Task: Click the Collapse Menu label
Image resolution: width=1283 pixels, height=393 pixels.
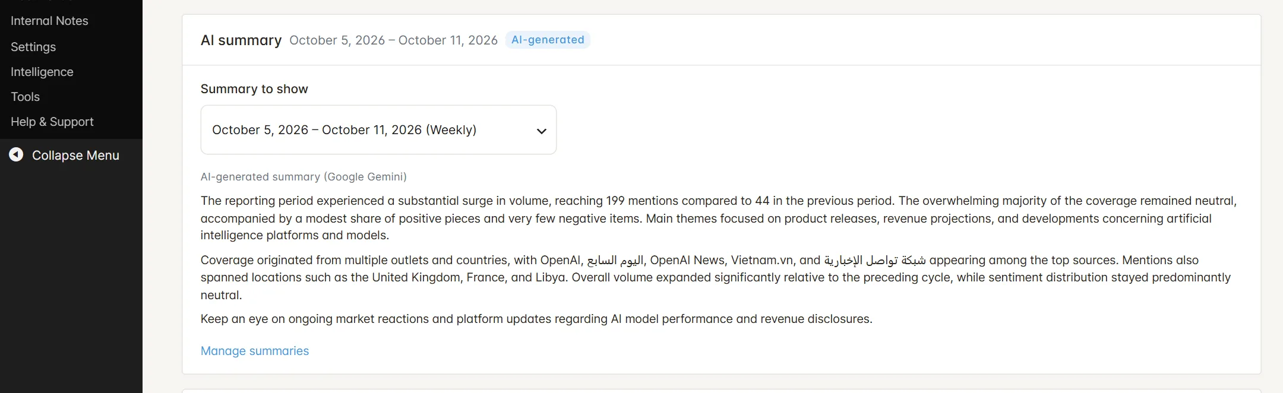Action: pos(75,156)
